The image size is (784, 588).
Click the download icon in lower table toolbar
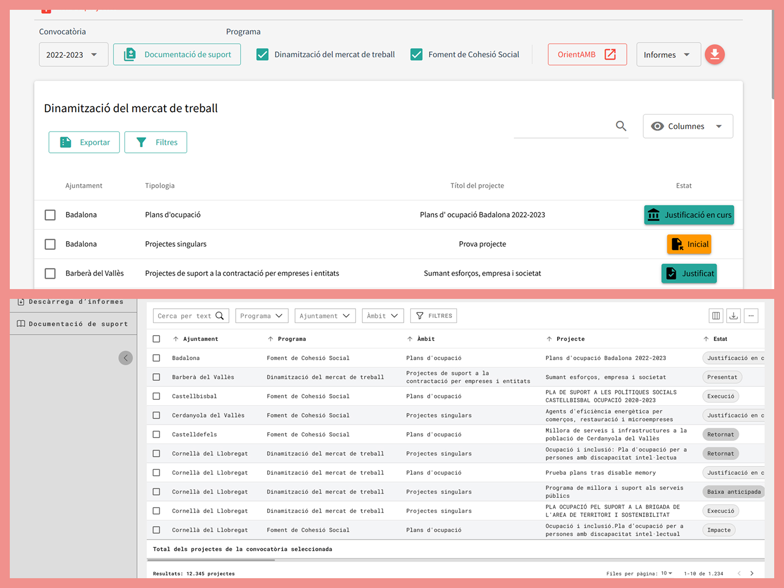pos(734,316)
